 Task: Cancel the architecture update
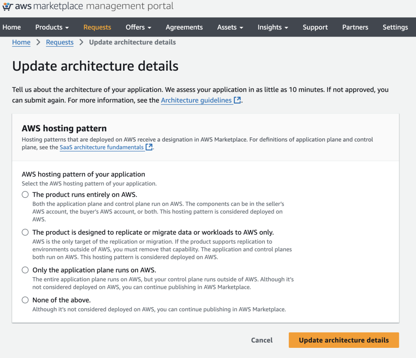[x=262, y=340]
